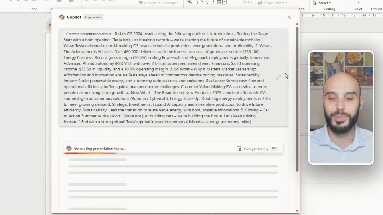This screenshot has width=383, height=215.
Task: Click the dialog vertical scrollbar thumb
Action: 297,99
